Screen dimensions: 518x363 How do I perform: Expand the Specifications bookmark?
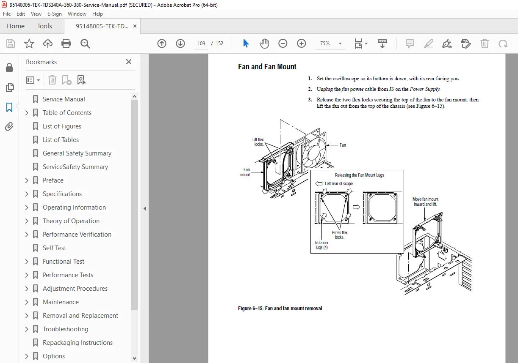point(27,194)
